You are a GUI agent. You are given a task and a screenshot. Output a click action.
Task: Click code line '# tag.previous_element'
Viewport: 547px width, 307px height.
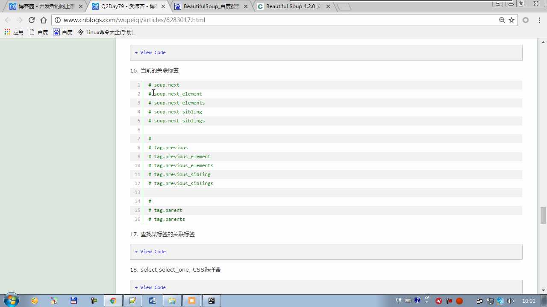179,156
